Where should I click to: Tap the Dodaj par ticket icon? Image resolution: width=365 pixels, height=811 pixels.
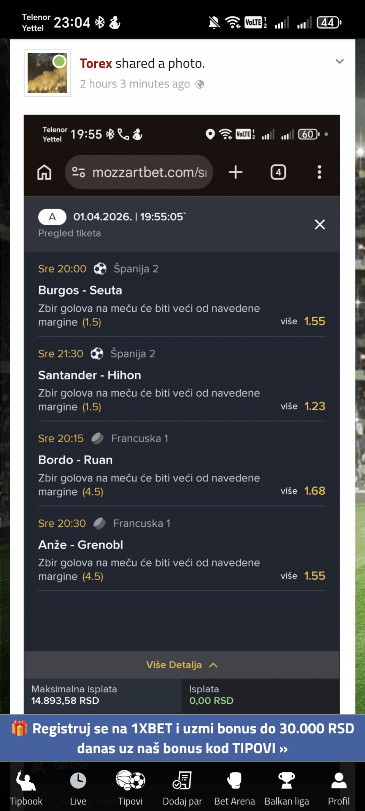point(182,781)
